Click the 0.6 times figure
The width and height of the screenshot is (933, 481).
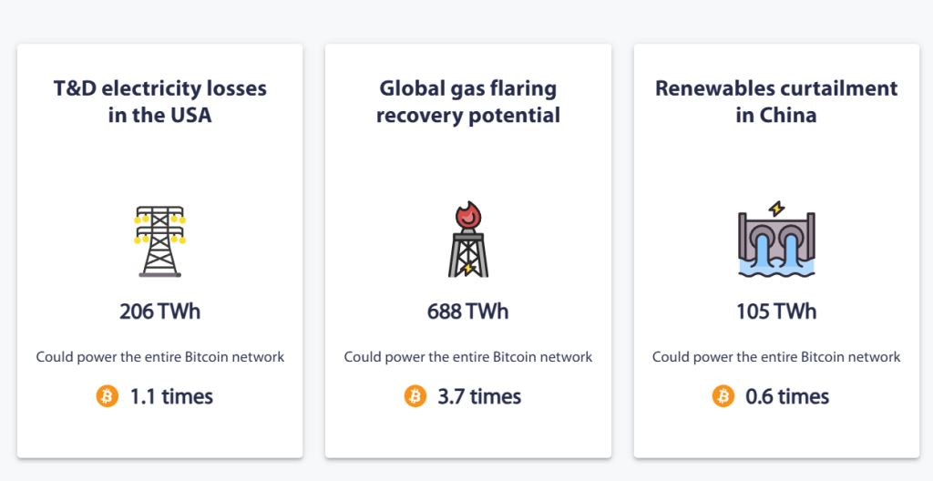click(787, 396)
